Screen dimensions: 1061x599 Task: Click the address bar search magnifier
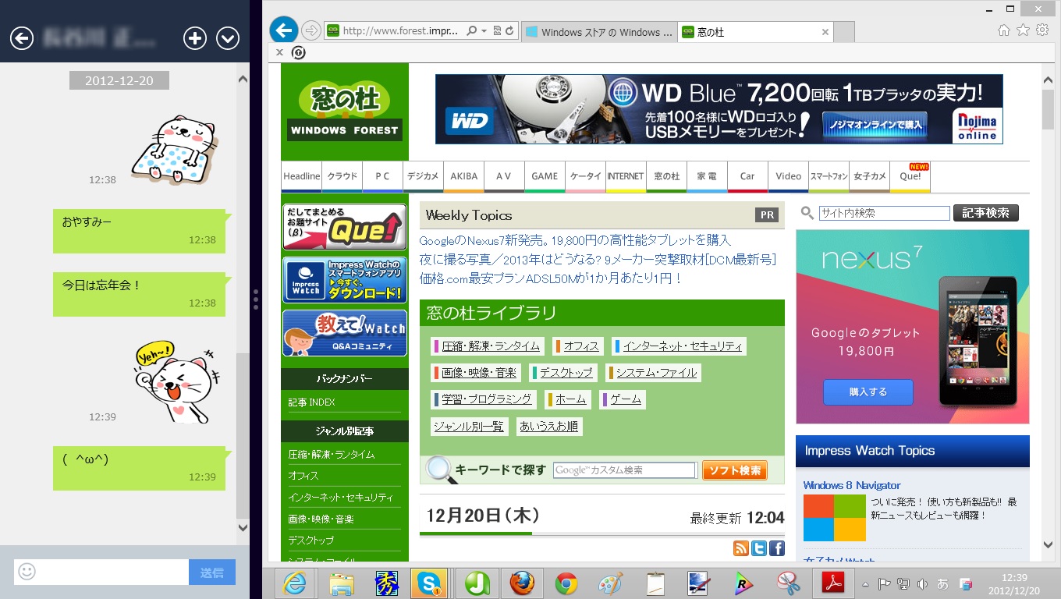(x=471, y=31)
